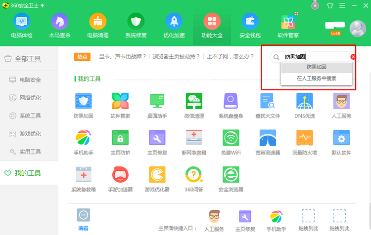This screenshot has width=371, height=235.
Task: Select 在人工服务中搜索 suggestion
Action: [x=316, y=78]
